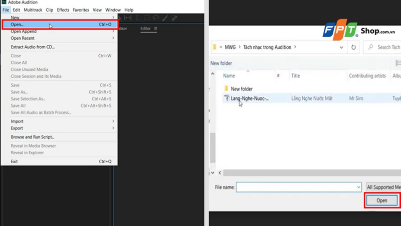This screenshot has height=226, width=401.
Task: Click the chevron after MWG in the breadcrumb
Action: 240,47
